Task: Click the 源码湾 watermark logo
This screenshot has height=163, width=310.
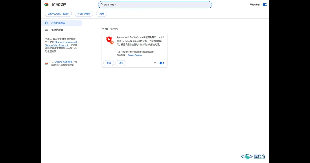Action: 253,157
